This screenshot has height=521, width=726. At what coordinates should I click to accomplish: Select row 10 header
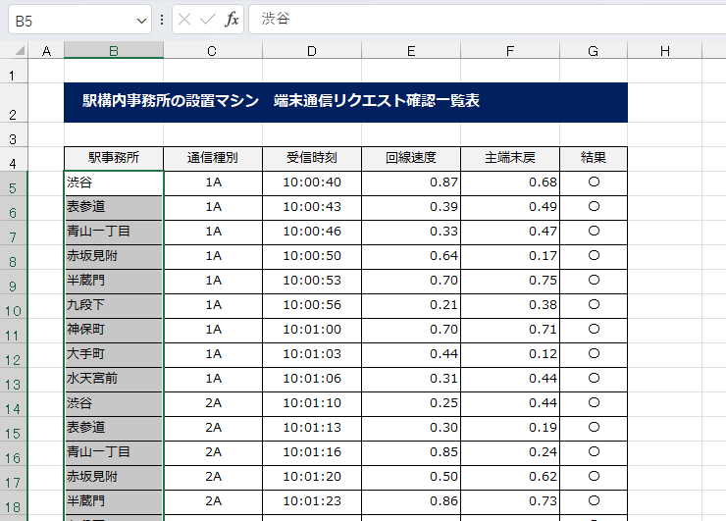pyautogui.click(x=13, y=310)
